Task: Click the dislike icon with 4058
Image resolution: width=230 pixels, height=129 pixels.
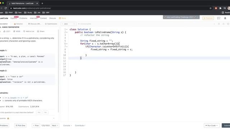Action: point(14,31)
